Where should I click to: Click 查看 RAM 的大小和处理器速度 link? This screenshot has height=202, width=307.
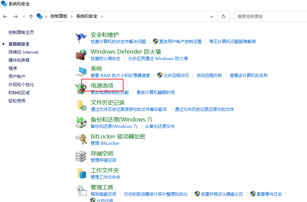click(x=120, y=76)
